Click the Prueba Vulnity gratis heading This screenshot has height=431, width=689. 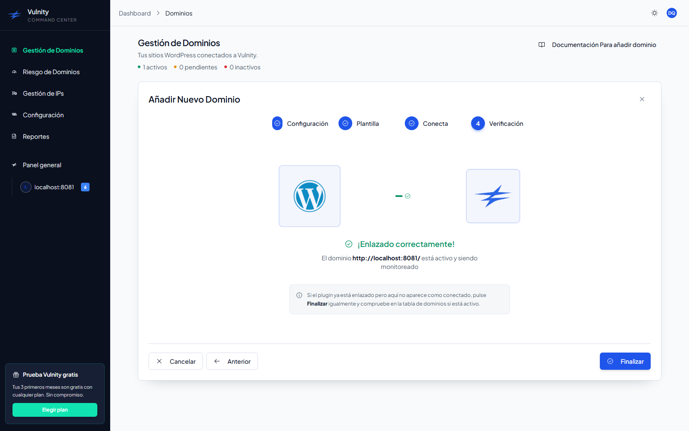[x=50, y=375]
